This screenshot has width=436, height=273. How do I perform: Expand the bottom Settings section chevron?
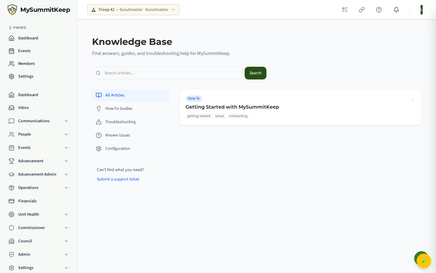point(66,268)
